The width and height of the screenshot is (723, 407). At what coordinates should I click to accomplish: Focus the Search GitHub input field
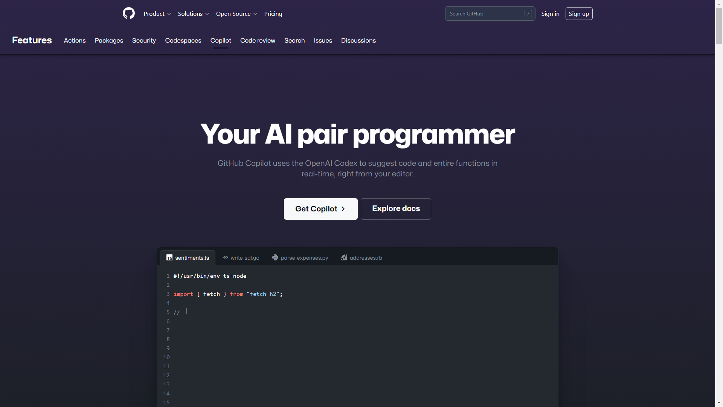click(x=490, y=14)
